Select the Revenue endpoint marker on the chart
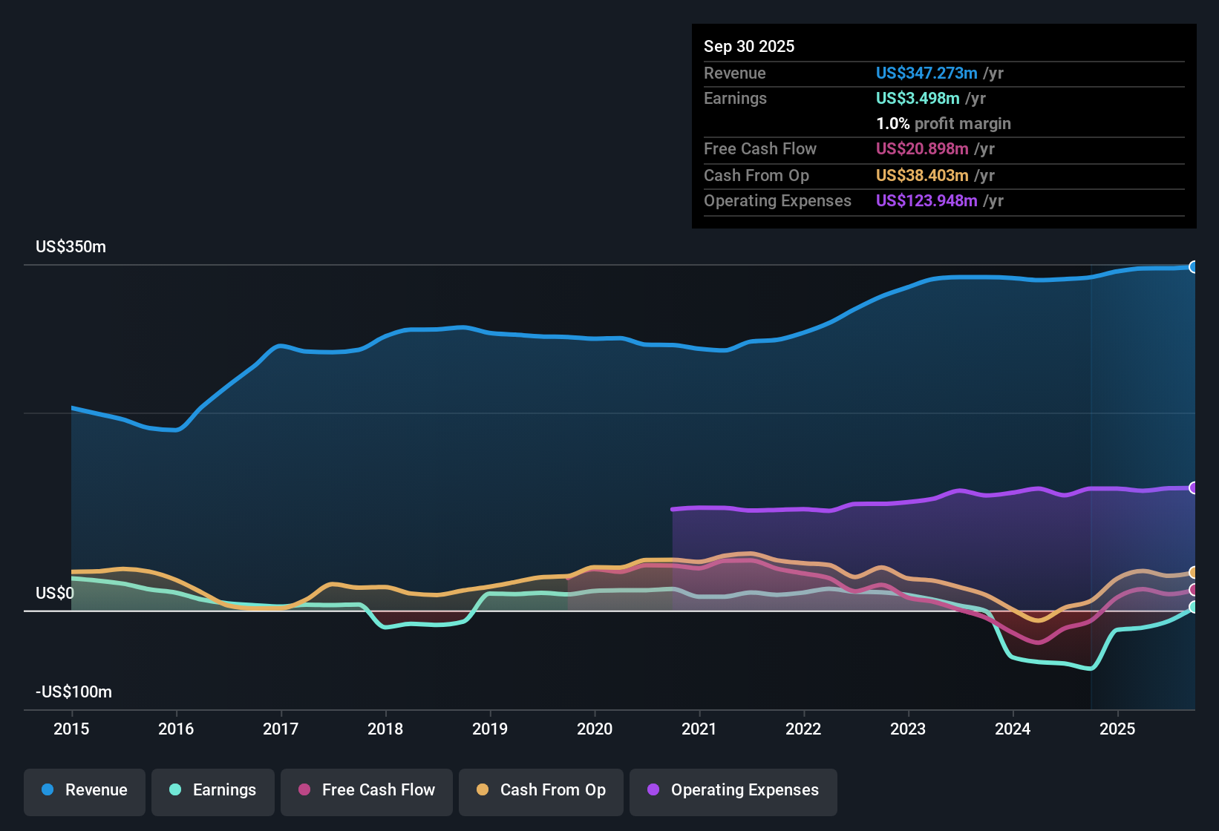The width and height of the screenshot is (1219, 831). click(x=1194, y=266)
